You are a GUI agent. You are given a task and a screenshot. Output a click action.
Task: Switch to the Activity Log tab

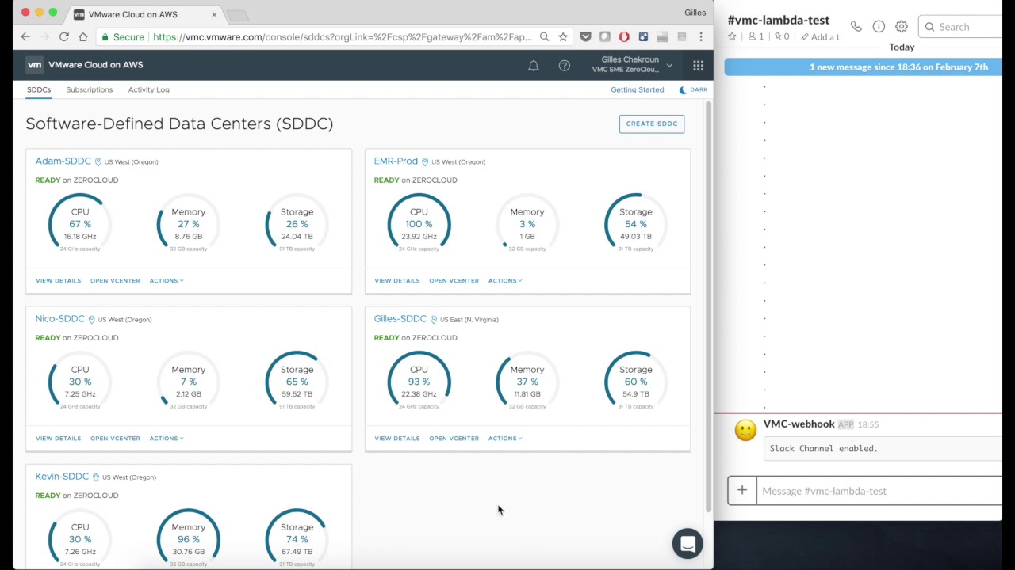coord(149,89)
